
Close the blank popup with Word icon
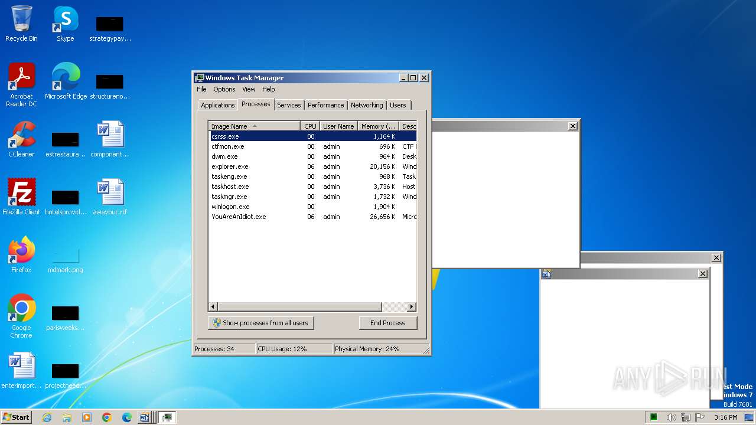(702, 274)
